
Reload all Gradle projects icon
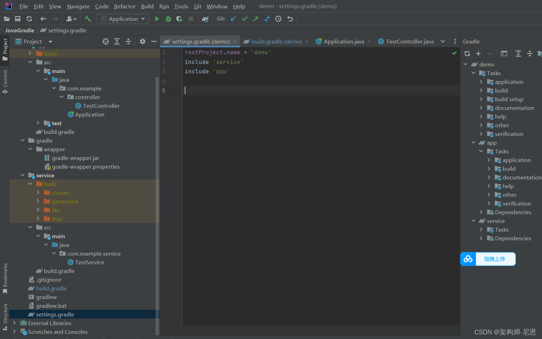(x=467, y=54)
